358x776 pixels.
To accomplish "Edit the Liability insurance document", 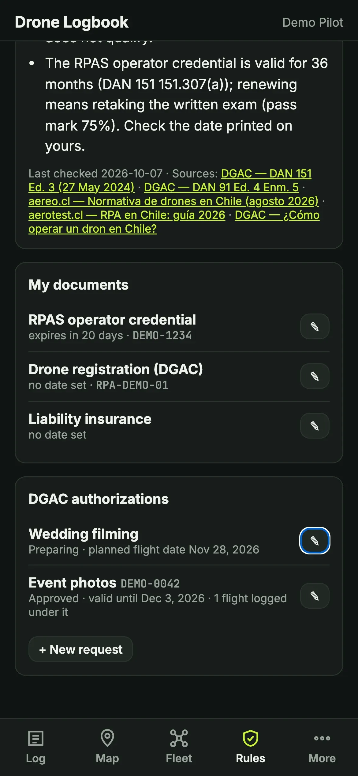I will (x=315, y=426).
